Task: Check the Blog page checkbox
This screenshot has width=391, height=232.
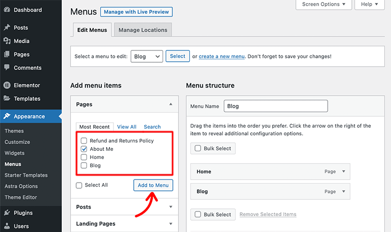Action: tap(84, 166)
